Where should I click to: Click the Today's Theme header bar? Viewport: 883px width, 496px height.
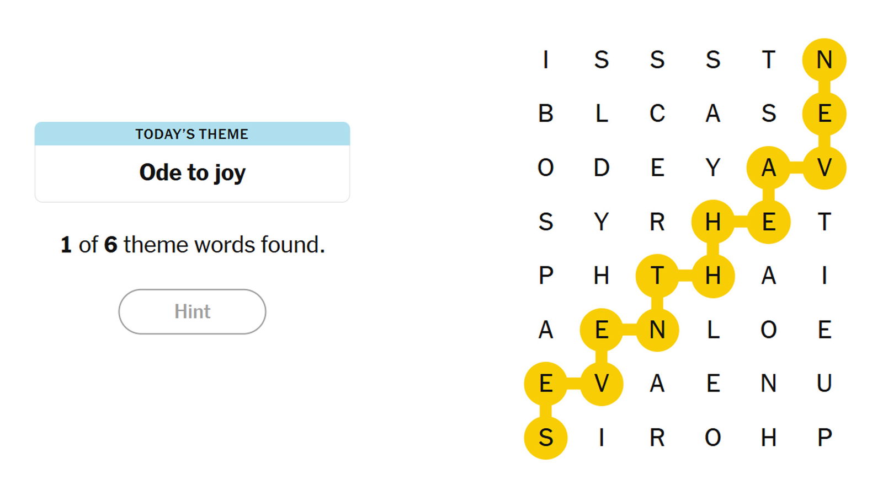192,134
